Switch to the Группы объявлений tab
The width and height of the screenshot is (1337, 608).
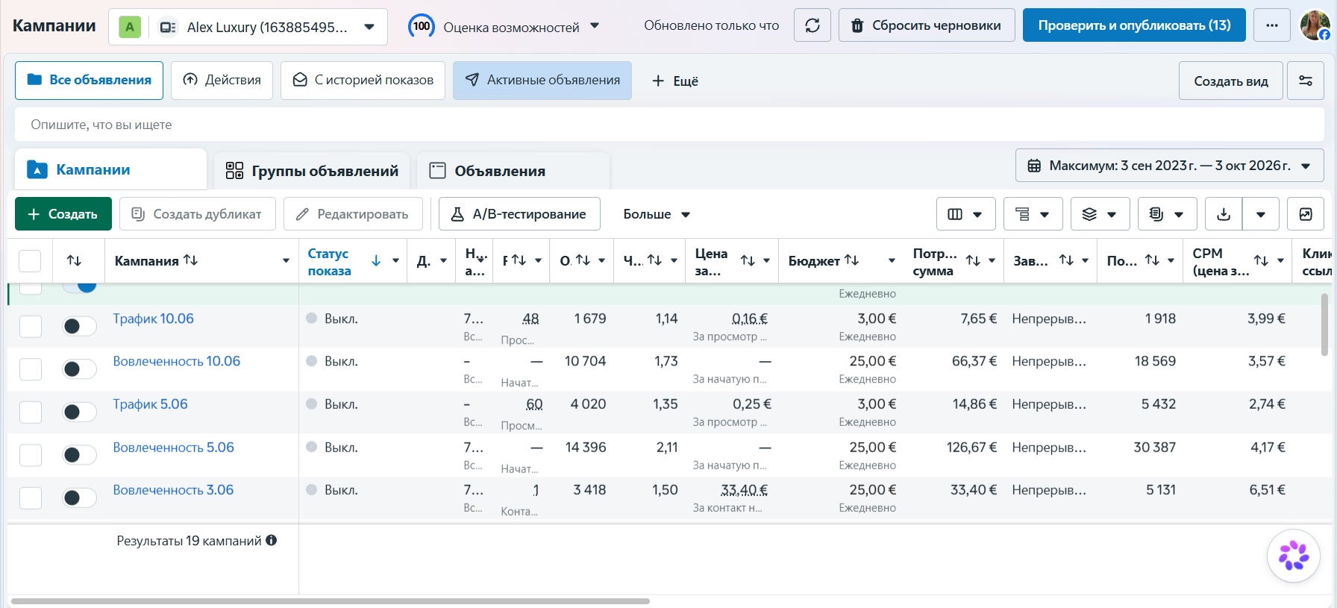click(x=312, y=171)
